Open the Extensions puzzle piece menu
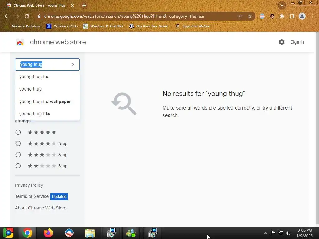 [x=282, y=16]
